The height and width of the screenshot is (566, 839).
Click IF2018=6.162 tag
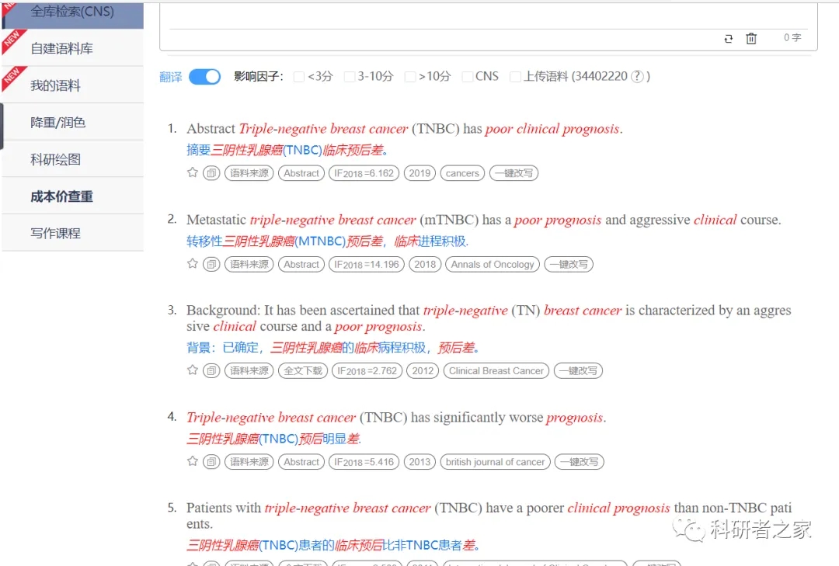(x=364, y=173)
